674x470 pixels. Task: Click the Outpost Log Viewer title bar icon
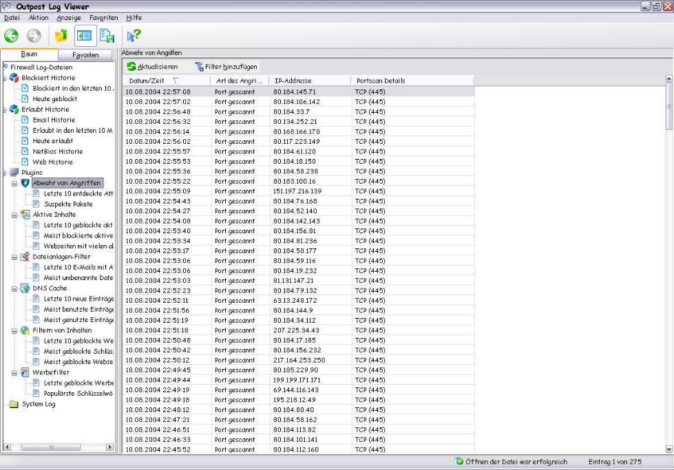coord(6,6)
